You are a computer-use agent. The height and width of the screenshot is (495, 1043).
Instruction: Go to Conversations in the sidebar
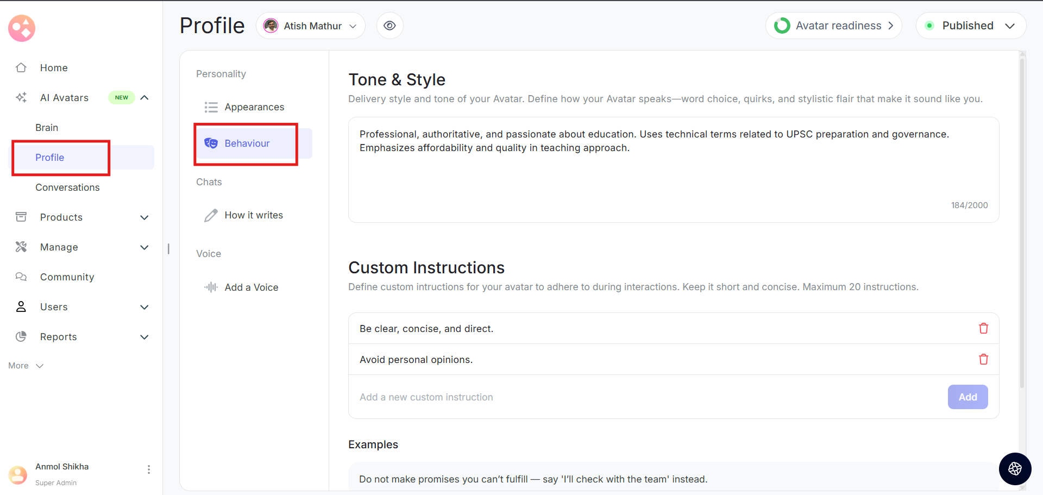point(67,187)
